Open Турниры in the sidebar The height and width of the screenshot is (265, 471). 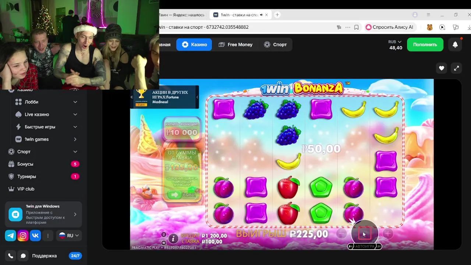coord(43,177)
